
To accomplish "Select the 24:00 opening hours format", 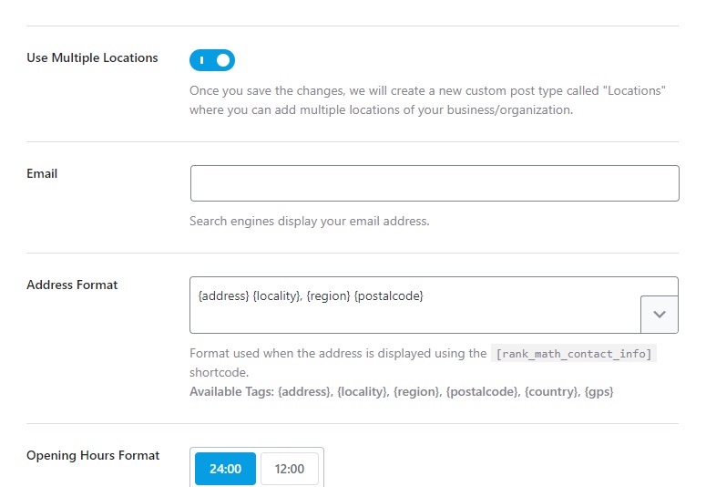I will pos(225,469).
